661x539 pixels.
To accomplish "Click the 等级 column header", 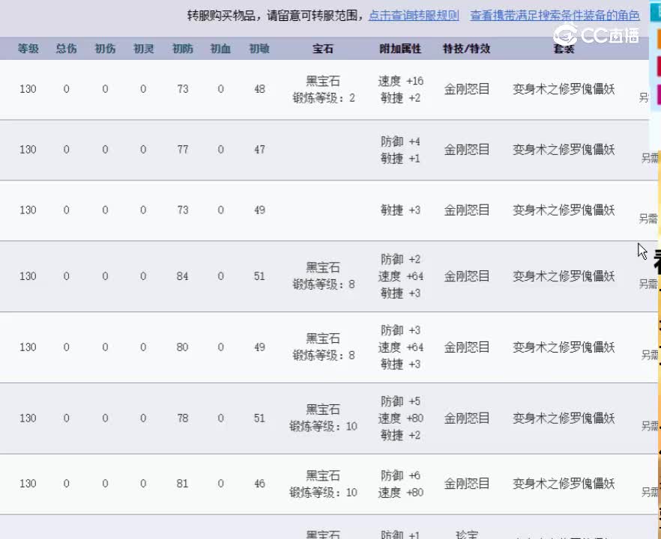I will [28, 49].
